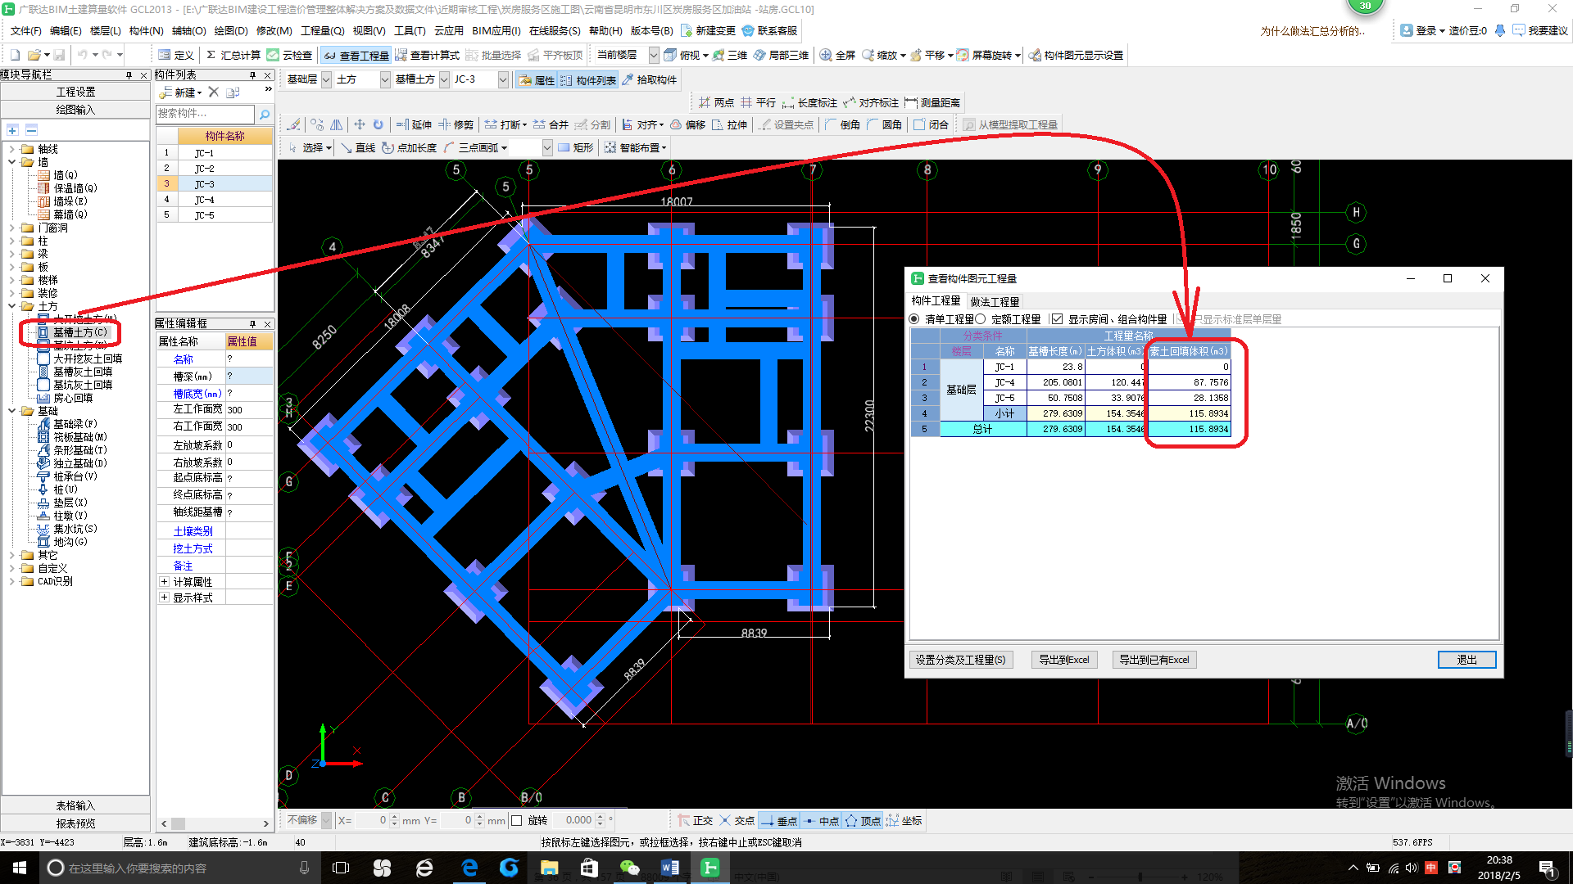Click the search magnifier in component list
Screen dimensions: 1573x884
tap(264, 114)
